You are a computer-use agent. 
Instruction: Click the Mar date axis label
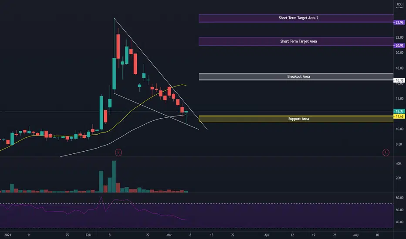click(x=169, y=235)
